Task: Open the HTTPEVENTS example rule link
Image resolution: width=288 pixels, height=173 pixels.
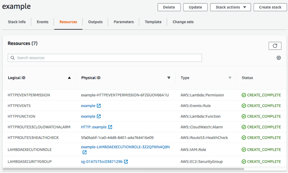Action: pyautogui.click(x=88, y=106)
